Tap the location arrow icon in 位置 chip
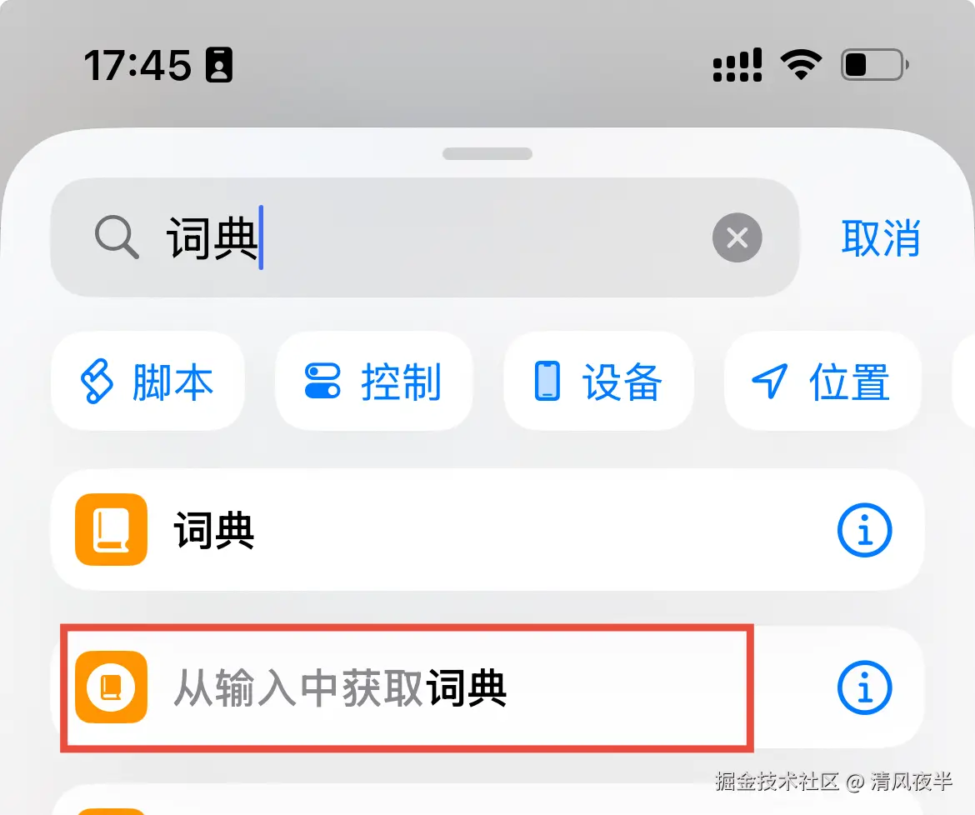The width and height of the screenshot is (975, 815). [770, 381]
